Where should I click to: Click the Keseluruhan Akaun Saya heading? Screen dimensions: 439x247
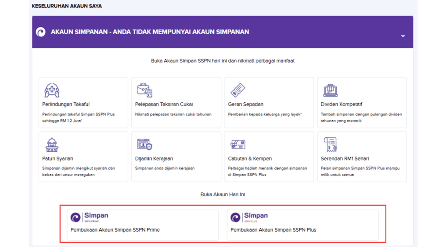click(x=67, y=6)
